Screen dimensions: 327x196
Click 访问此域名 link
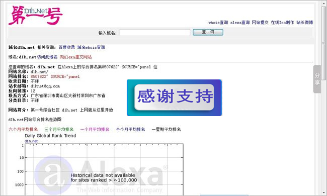pyautogui.click(x=47, y=57)
